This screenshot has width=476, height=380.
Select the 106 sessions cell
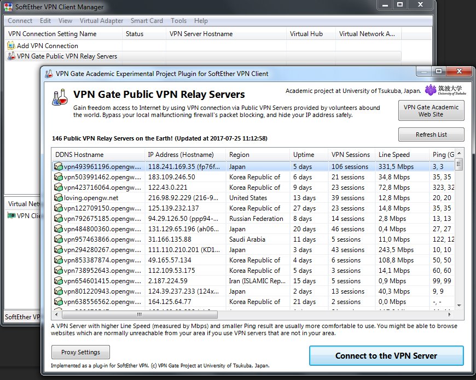tap(350, 167)
